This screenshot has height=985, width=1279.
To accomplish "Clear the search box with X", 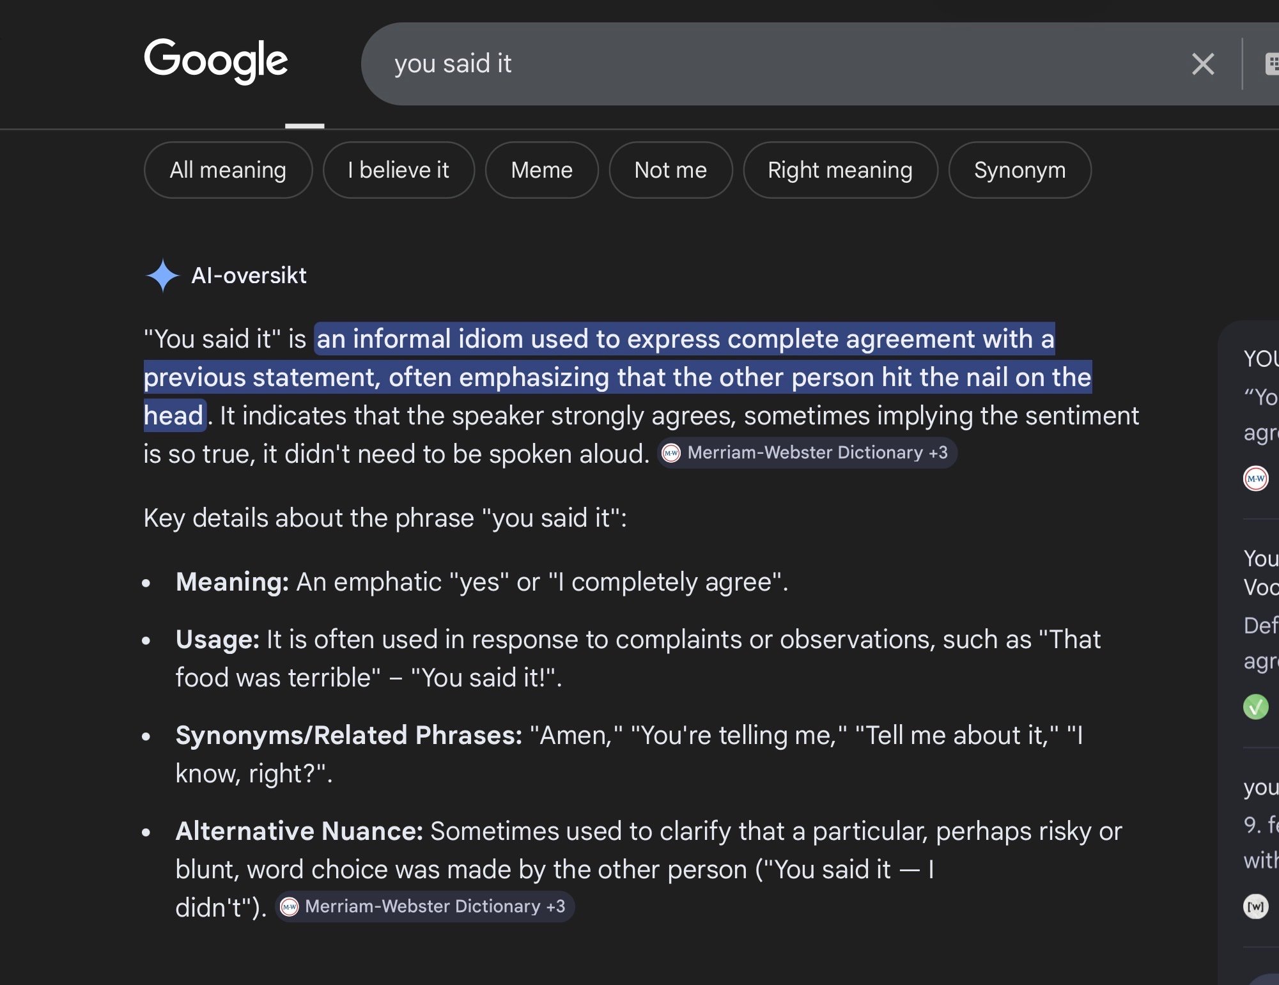I will point(1202,64).
